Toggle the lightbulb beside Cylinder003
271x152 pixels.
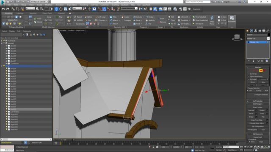(x=7, y=111)
